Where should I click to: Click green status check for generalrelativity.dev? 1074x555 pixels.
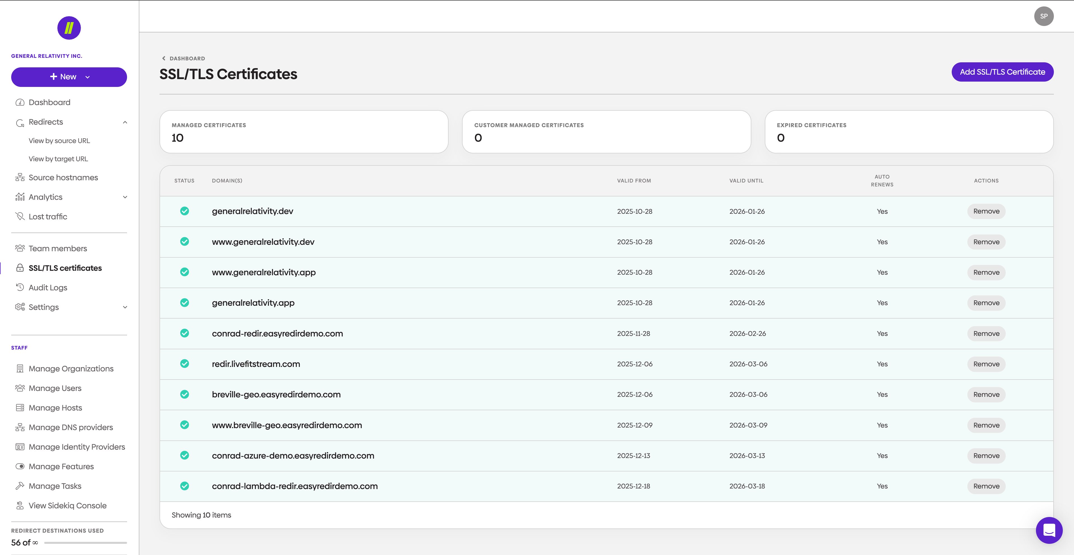tap(184, 211)
